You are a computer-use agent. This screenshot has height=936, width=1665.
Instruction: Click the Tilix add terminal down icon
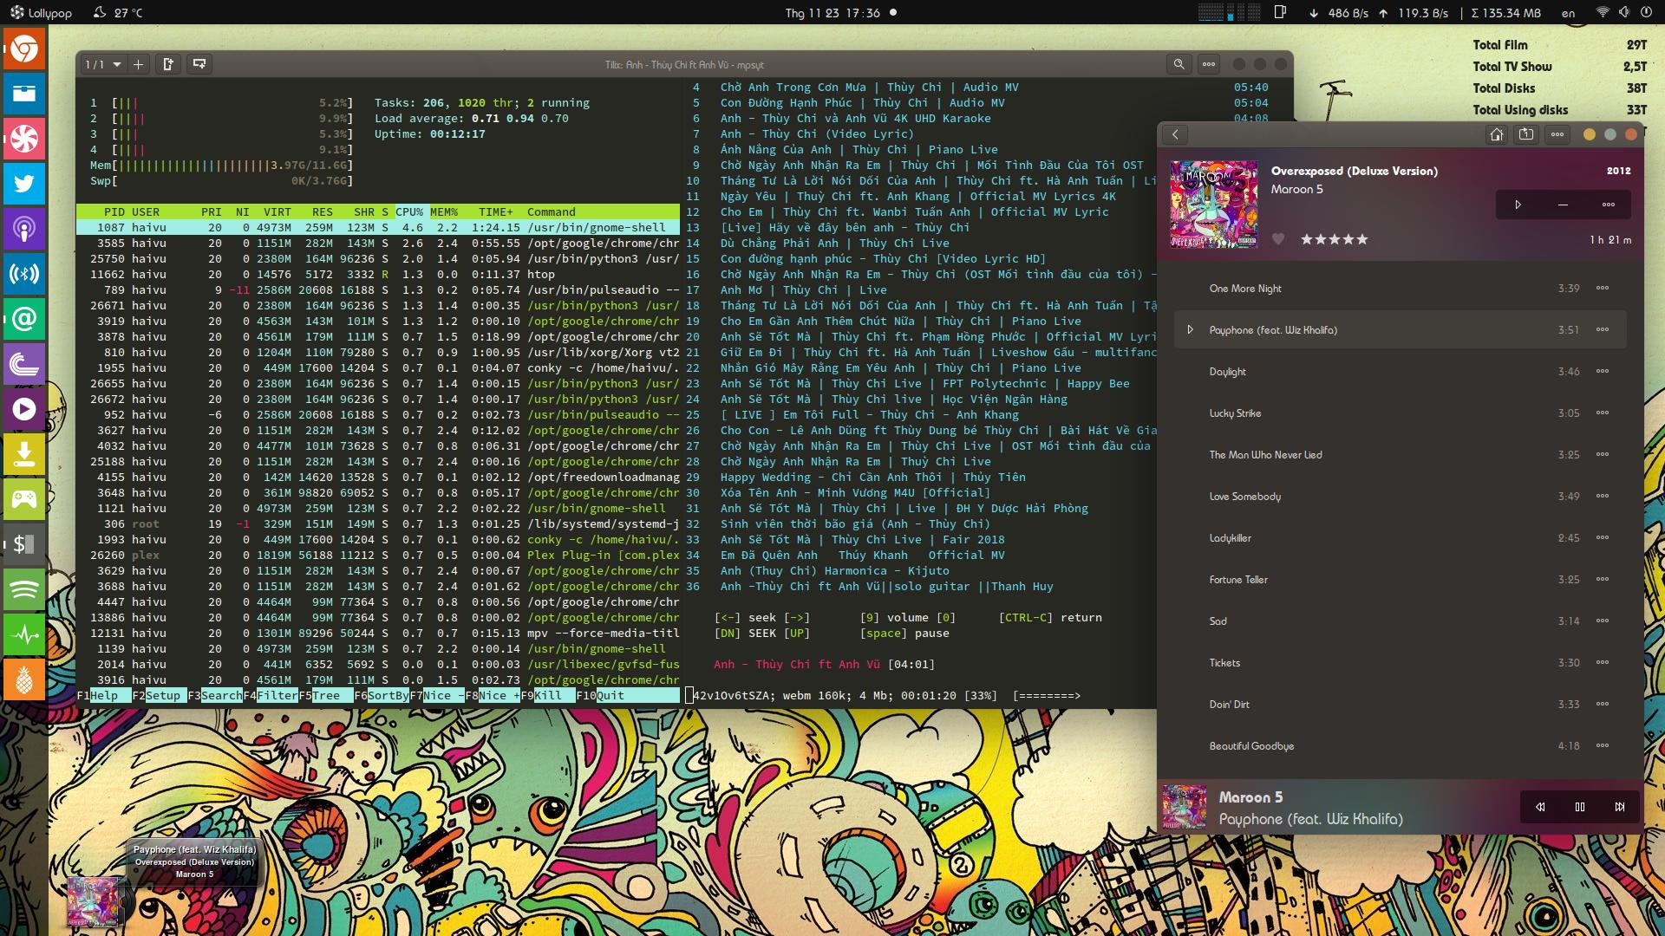pos(199,64)
